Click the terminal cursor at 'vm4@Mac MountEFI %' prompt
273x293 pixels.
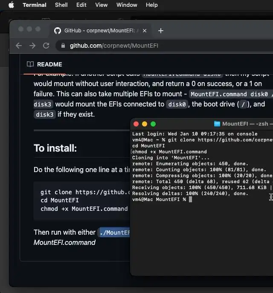191,200
